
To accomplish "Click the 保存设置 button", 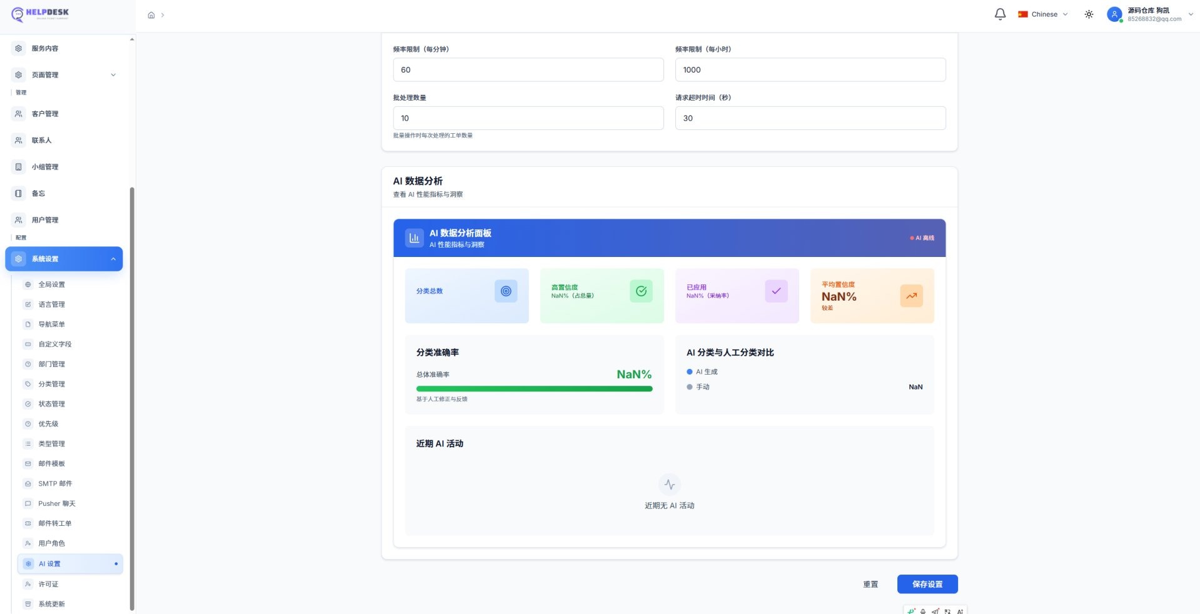I will point(927,584).
